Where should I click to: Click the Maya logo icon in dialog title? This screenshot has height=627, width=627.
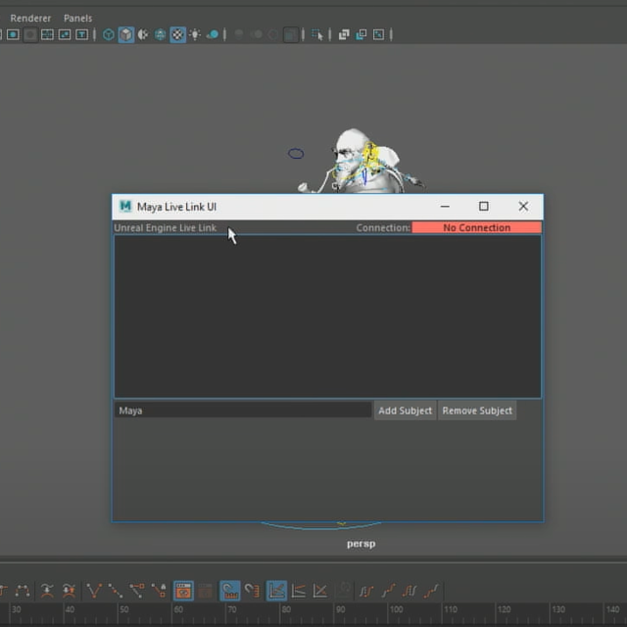point(125,206)
